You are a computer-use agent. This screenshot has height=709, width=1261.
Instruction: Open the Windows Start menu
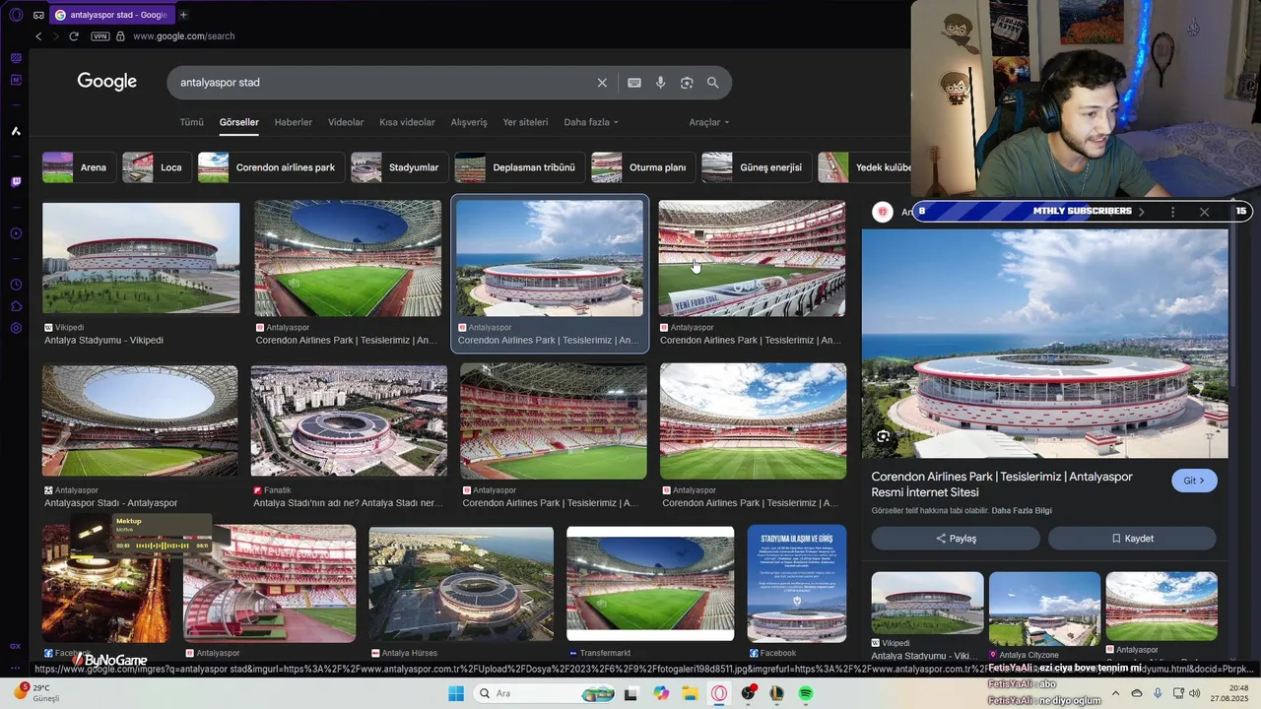456,693
